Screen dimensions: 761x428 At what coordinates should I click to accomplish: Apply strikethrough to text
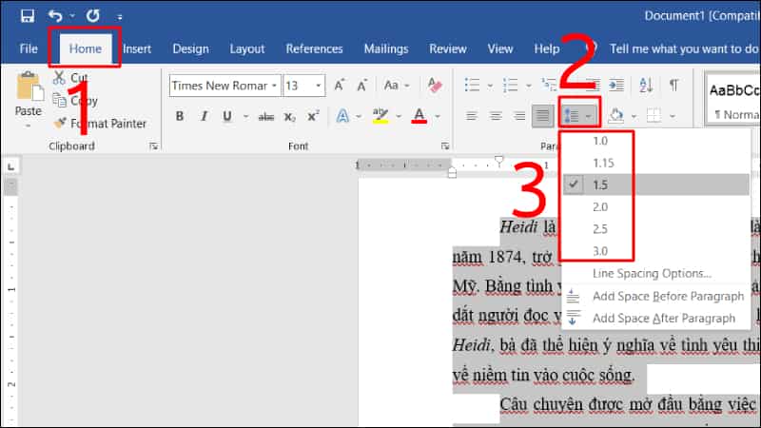[x=265, y=116]
